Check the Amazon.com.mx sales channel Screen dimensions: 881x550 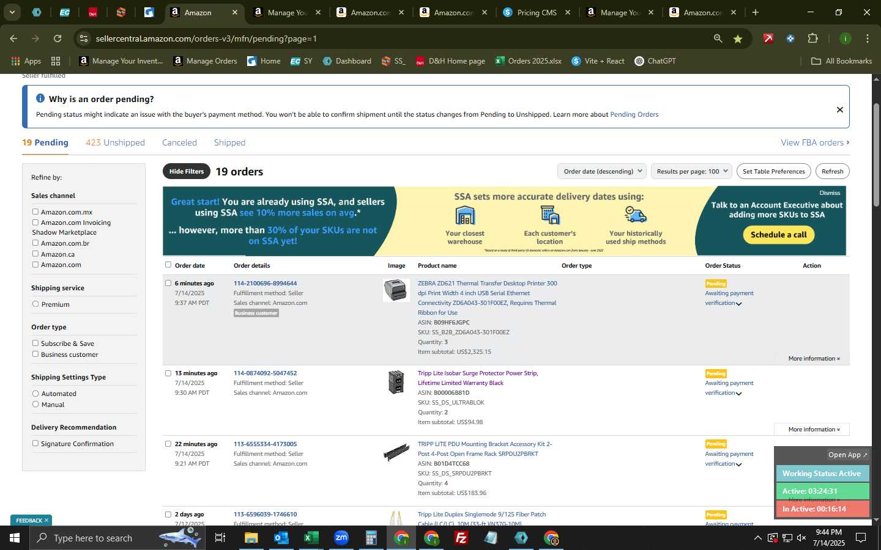tap(35, 211)
